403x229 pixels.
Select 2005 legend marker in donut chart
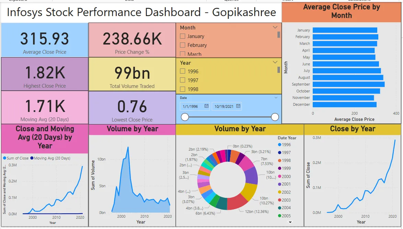coord(280,216)
